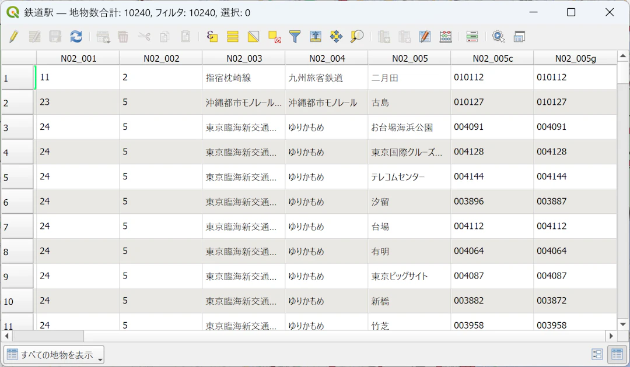This screenshot has height=367, width=630.
Task: Open filter features using form funnel
Action: click(x=295, y=37)
